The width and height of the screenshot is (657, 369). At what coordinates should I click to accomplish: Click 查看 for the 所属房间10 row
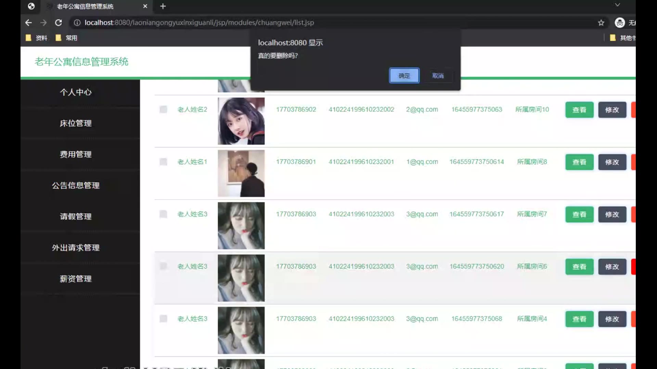tap(579, 110)
